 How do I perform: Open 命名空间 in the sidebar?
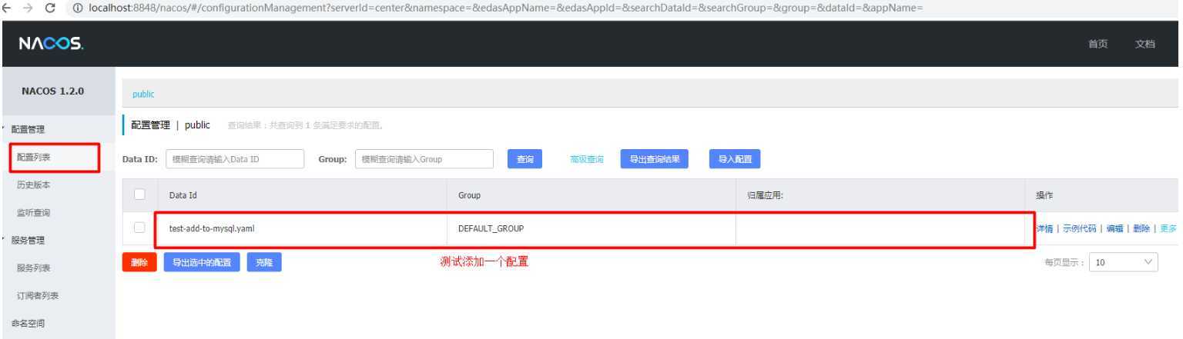tap(28, 323)
